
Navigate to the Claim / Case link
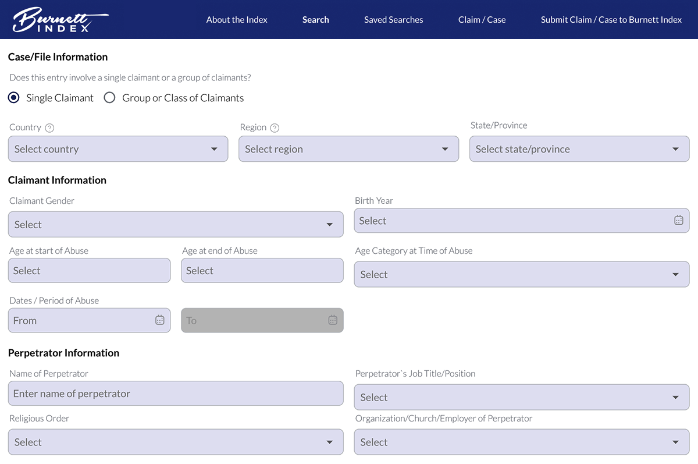482,20
